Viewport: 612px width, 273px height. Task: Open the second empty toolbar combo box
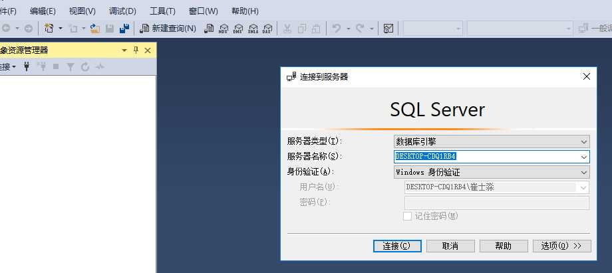click(520, 29)
